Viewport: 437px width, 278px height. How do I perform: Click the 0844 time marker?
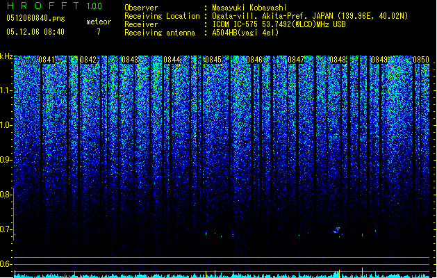point(172,60)
